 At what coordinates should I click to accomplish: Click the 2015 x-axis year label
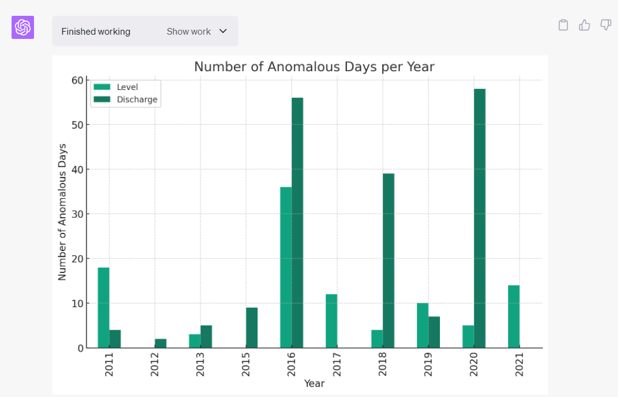tap(246, 365)
